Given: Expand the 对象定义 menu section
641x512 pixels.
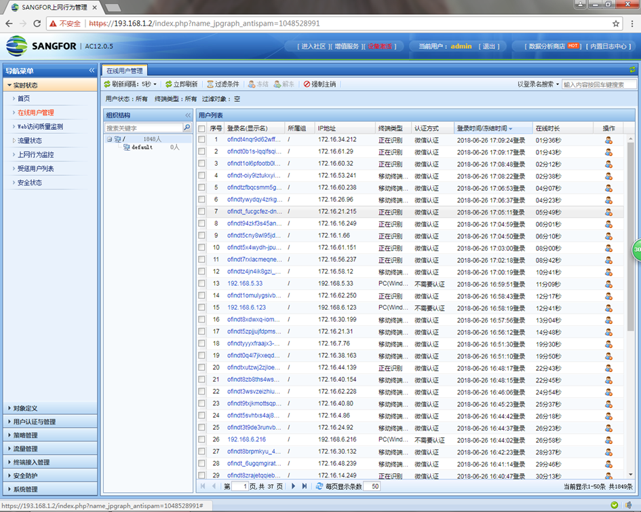Looking at the screenshot, I should pyautogui.click(x=50, y=408).
